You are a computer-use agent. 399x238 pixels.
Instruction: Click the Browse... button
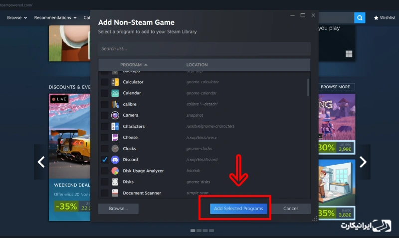pyautogui.click(x=118, y=209)
